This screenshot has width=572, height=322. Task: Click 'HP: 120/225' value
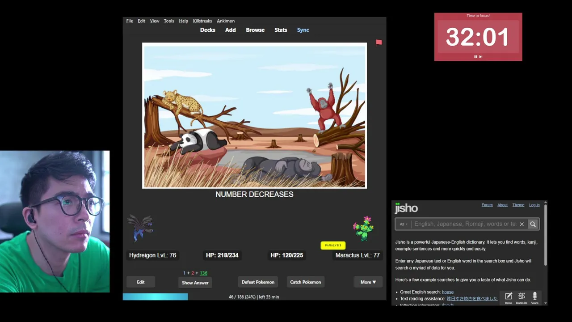coord(287,255)
